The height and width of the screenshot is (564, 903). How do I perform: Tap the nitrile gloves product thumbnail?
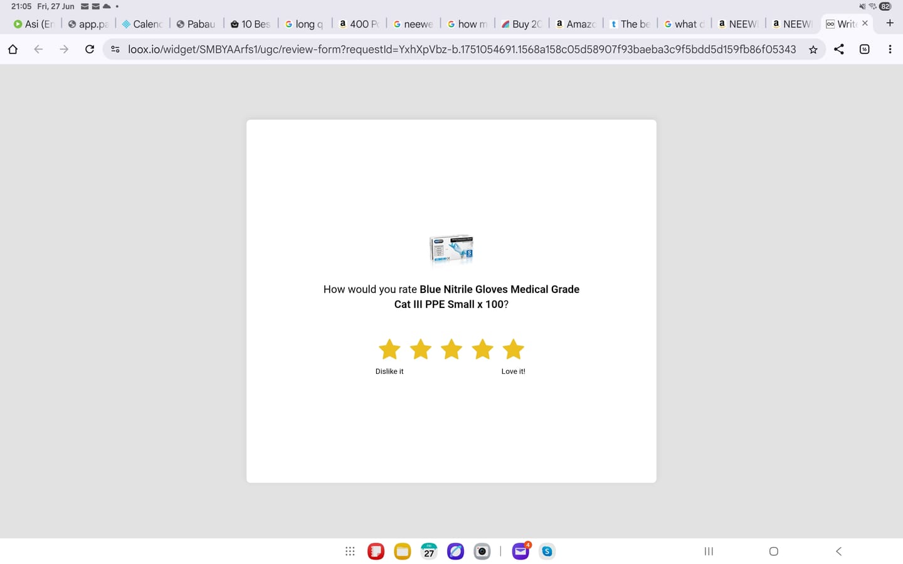451,249
